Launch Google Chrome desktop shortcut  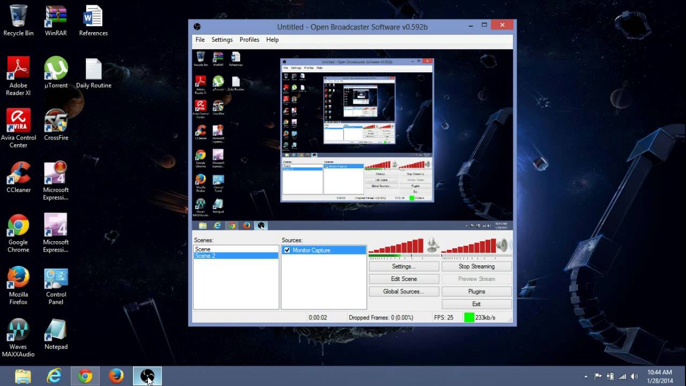tap(18, 233)
